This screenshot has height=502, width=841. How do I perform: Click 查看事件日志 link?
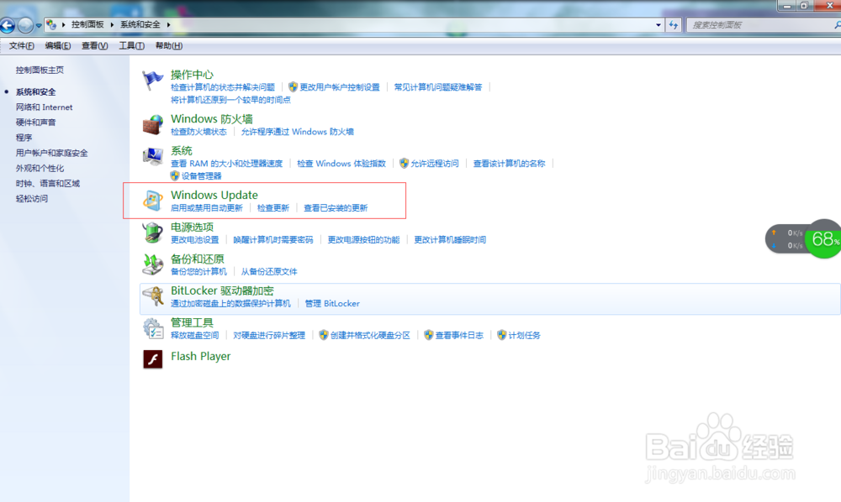click(459, 335)
